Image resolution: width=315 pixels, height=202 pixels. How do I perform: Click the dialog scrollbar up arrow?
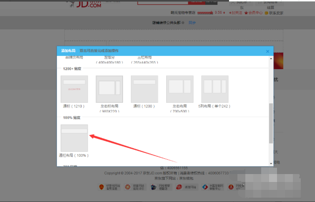click(x=271, y=59)
